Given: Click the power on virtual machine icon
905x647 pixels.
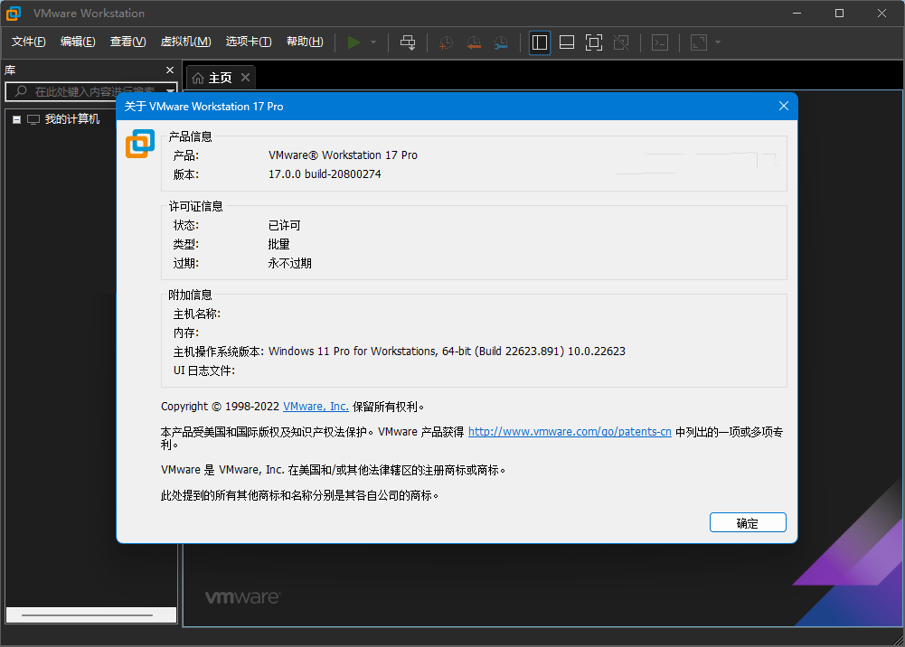Looking at the screenshot, I should click(354, 42).
